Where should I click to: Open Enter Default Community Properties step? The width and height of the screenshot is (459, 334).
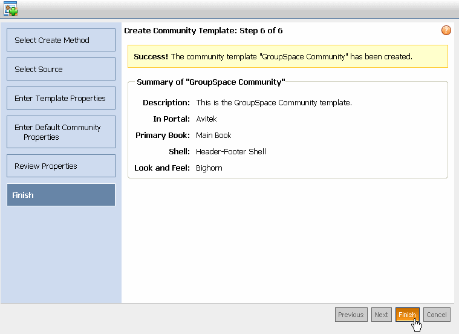click(x=61, y=132)
